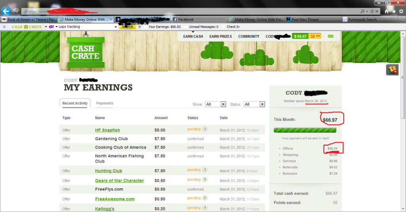Open the browser Tools gear icon
The width and height of the screenshot is (406, 212).
(401, 11)
